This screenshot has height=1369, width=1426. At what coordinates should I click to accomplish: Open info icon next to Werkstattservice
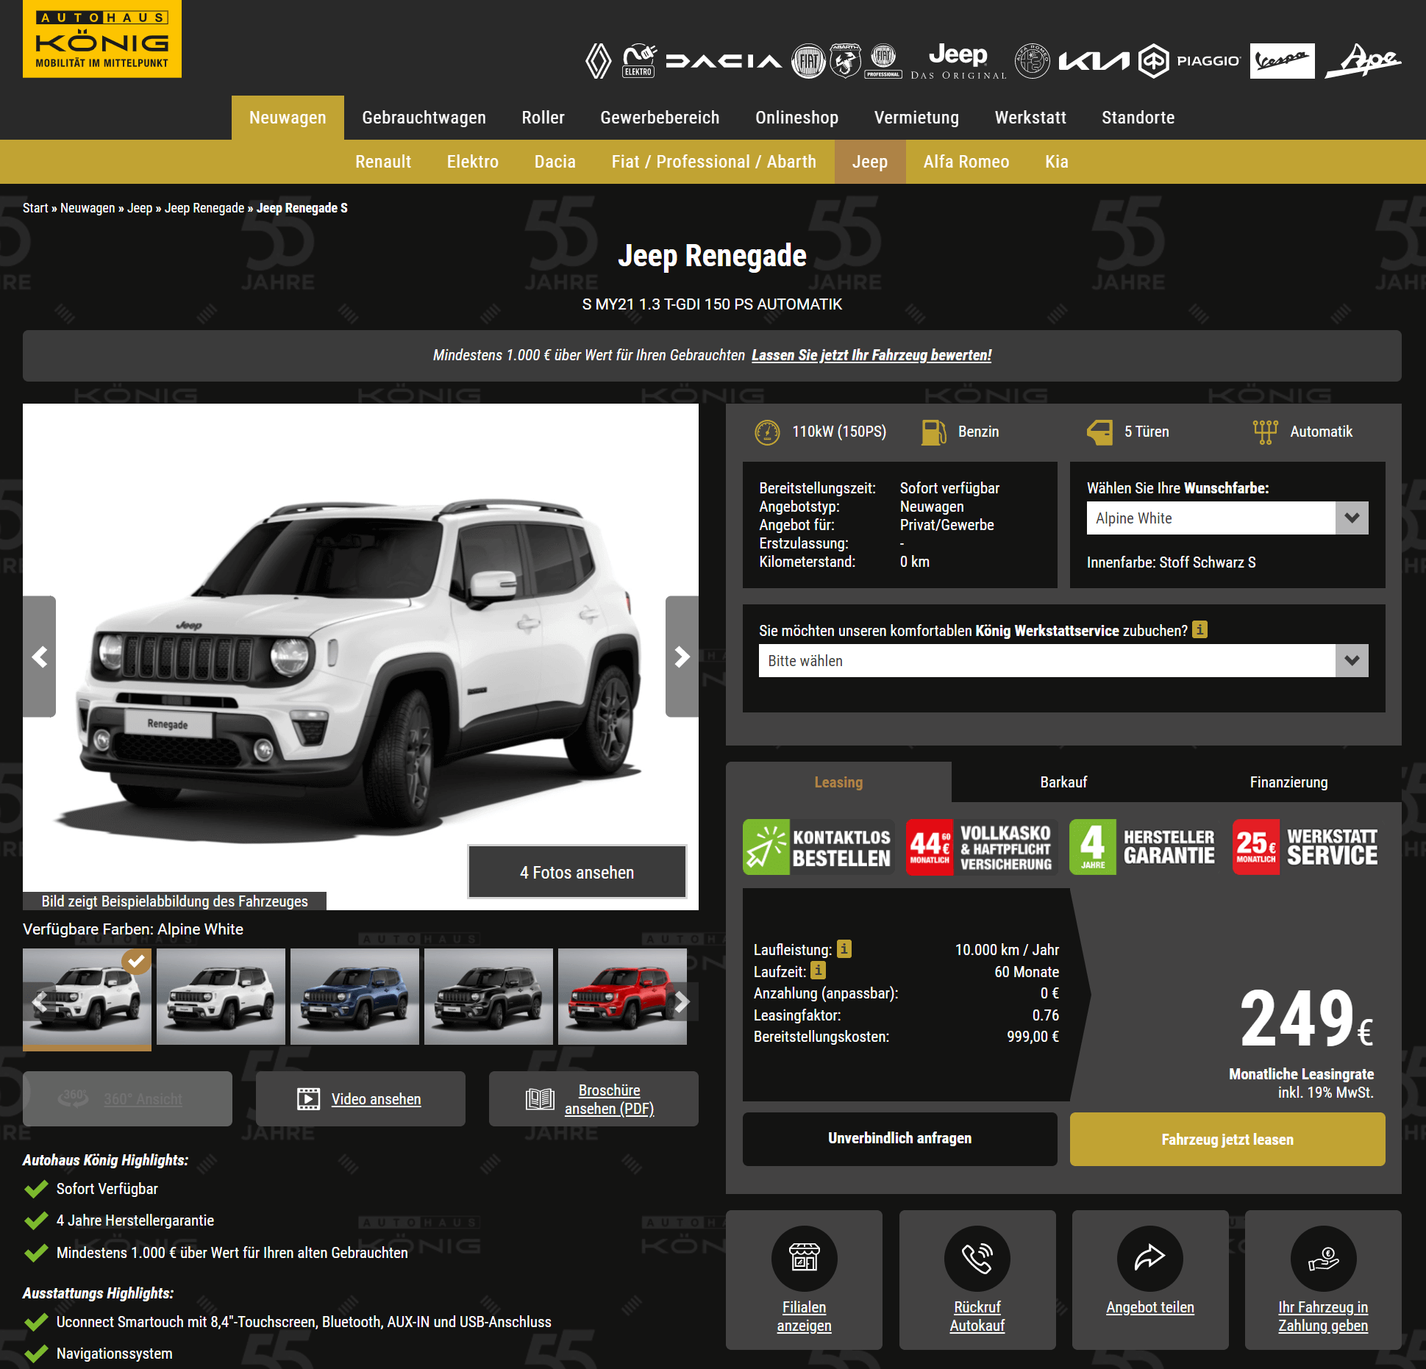point(1199,630)
